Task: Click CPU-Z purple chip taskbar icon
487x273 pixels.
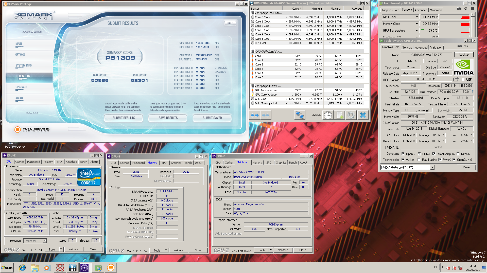Action: pyautogui.click(x=84, y=267)
